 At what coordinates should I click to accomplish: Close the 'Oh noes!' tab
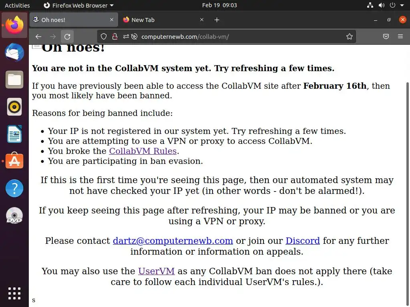click(x=112, y=20)
